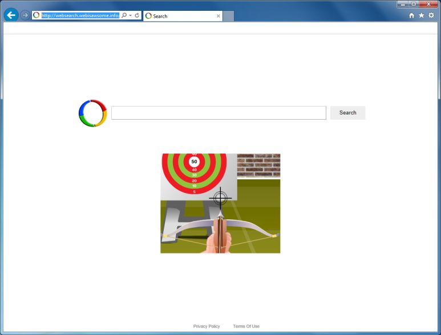
Task: Open the archery game advertisement image
Action: pyautogui.click(x=220, y=203)
